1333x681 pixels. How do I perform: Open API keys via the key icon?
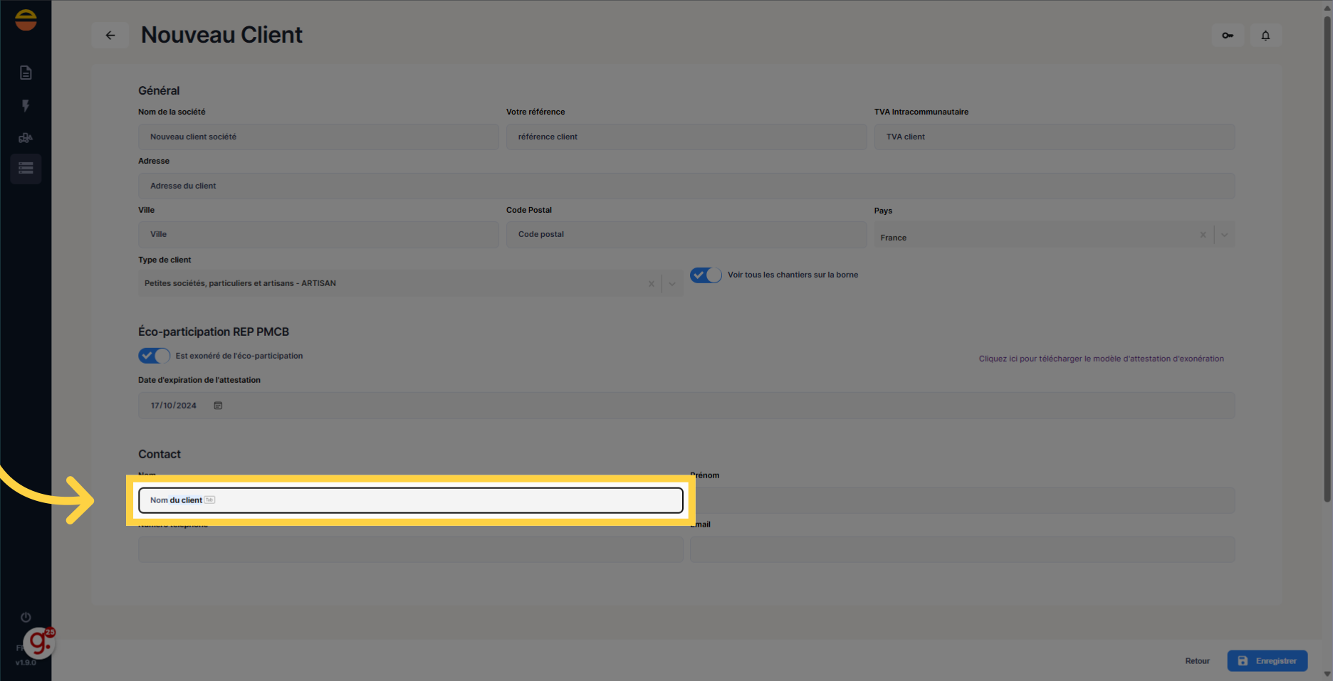coord(1227,35)
